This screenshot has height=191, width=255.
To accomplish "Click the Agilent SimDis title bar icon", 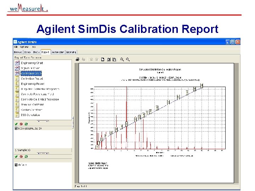I will 15,42.
